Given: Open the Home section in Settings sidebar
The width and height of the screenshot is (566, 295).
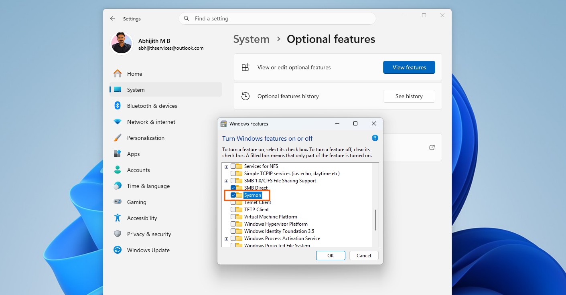Looking at the screenshot, I should click(134, 74).
